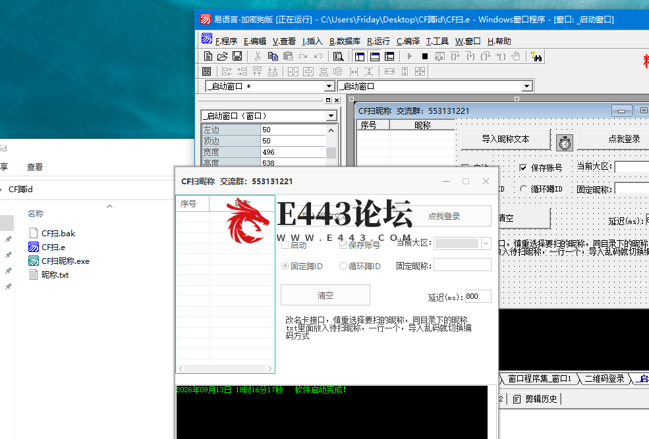649x439 pixels.
Task: Click the property panel scrollbar up arrow
Action: click(331, 130)
